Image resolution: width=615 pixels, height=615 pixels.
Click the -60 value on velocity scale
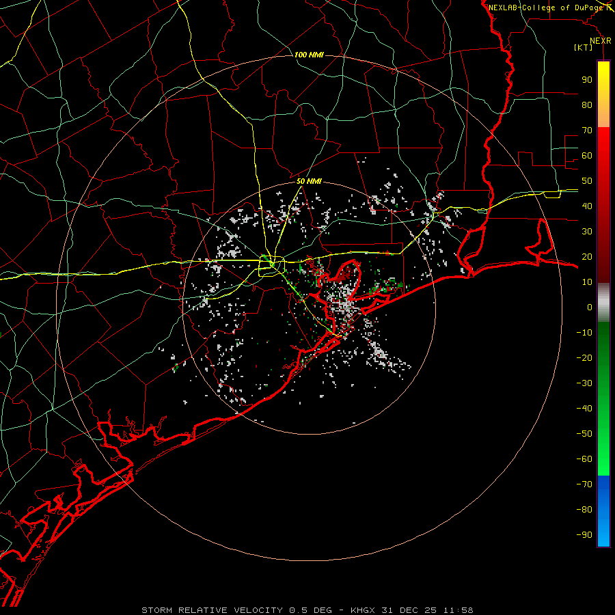tap(584, 459)
